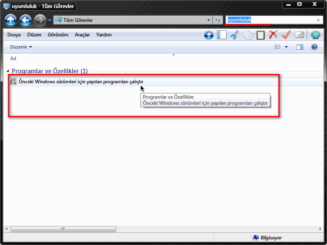
Task: Click the Up navigation button beside Back
Action: click(11, 20)
